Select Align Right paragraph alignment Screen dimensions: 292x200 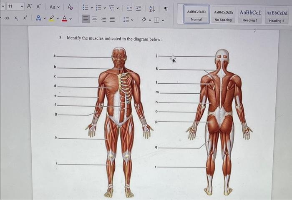[103, 19]
